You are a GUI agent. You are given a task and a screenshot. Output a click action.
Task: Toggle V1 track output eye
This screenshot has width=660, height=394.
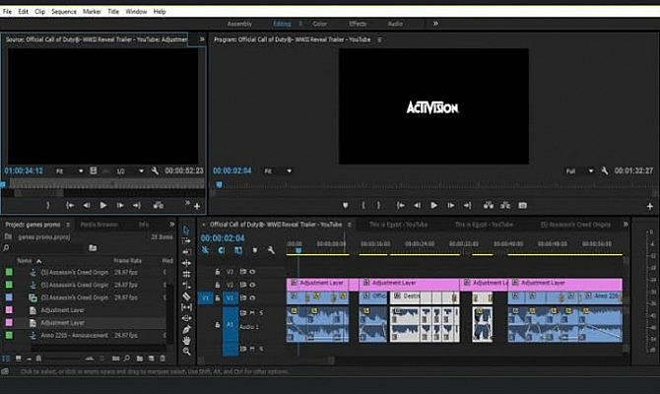pos(252,298)
